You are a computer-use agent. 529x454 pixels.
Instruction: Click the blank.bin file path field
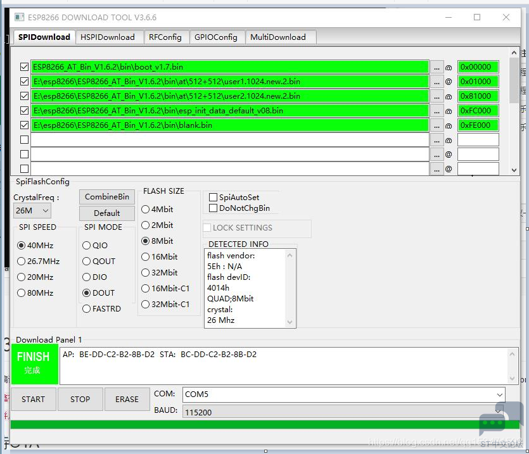(230, 125)
